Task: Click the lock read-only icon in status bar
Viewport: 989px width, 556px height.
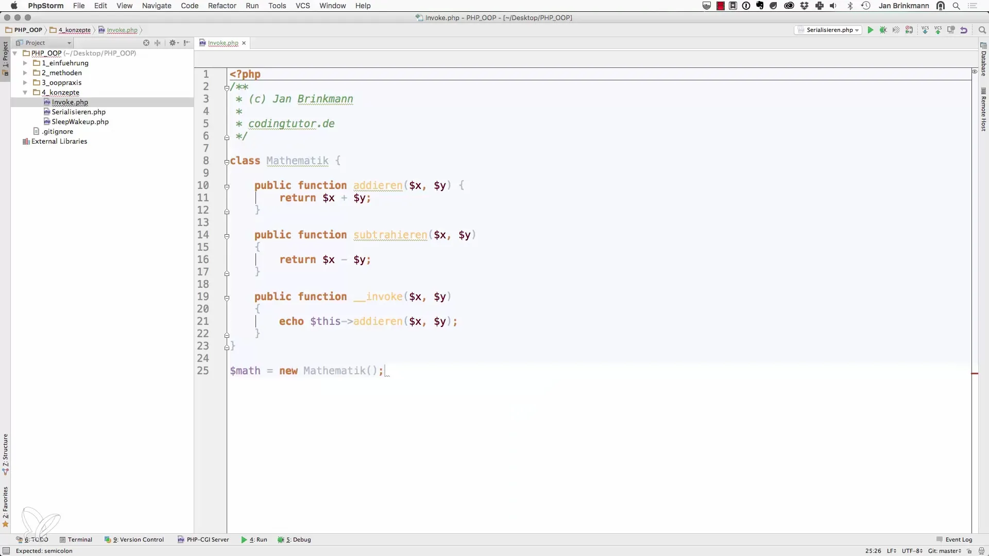Action: (x=969, y=551)
